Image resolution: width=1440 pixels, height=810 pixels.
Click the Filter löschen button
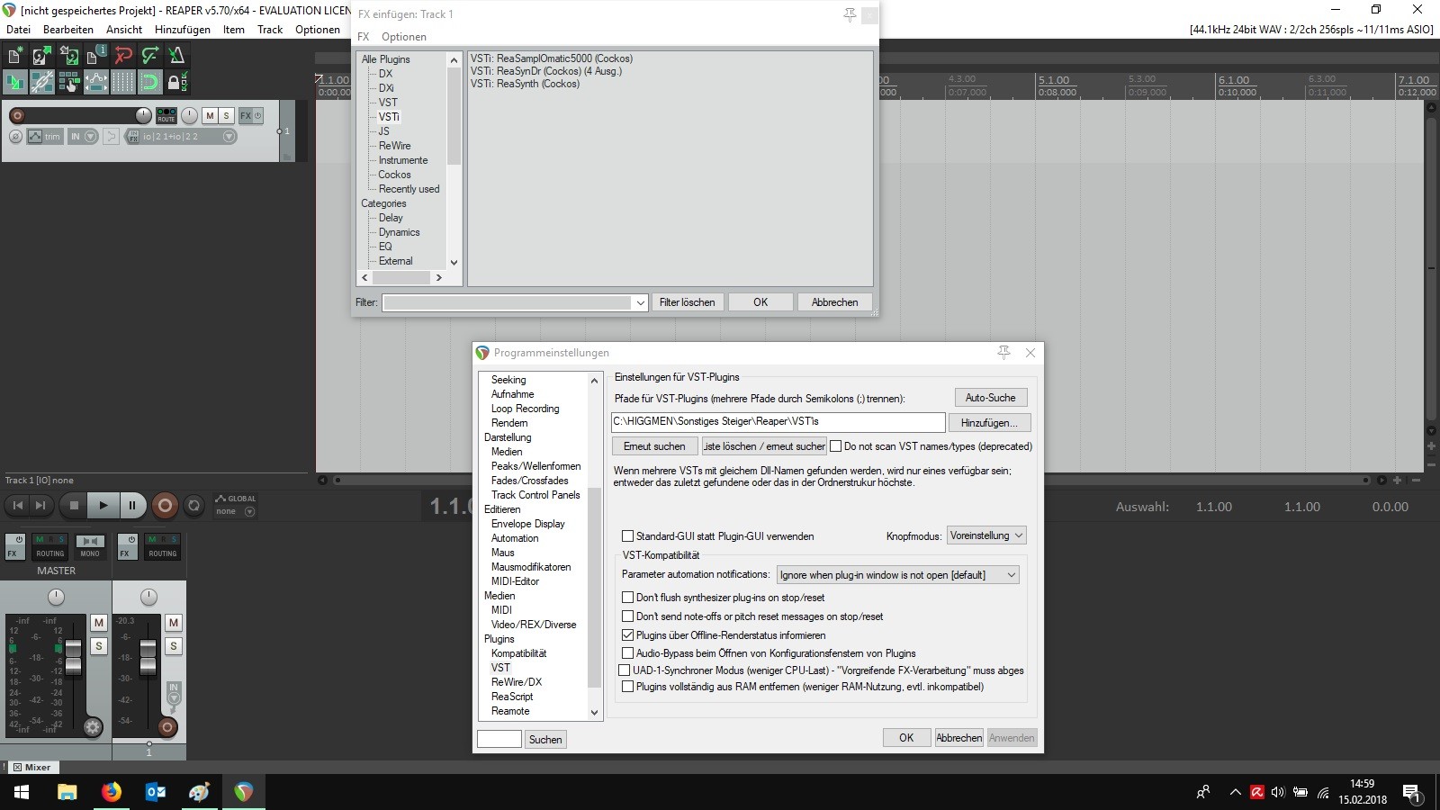pyautogui.click(x=687, y=302)
